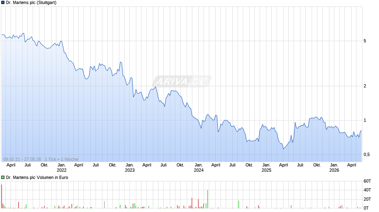Click the volume axis label '20T'
The height and width of the screenshot is (212, 379).
(367, 199)
